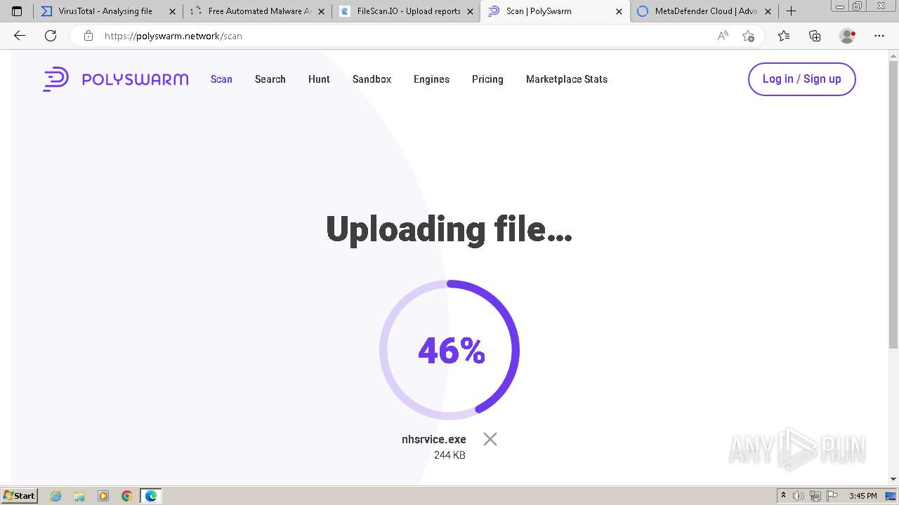Close the Scan | PolySwarm tab
Image resolution: width=899 pixels, height=505 pixels.
[x=619, y=11]
